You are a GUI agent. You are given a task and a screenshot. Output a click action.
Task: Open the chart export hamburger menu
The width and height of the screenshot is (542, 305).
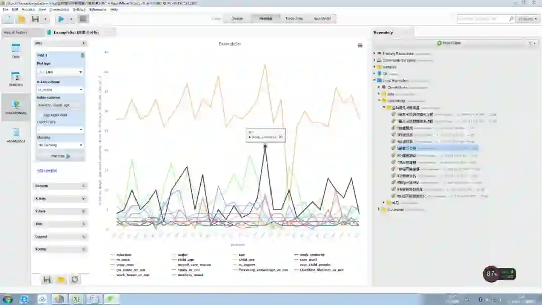(360, 45)
